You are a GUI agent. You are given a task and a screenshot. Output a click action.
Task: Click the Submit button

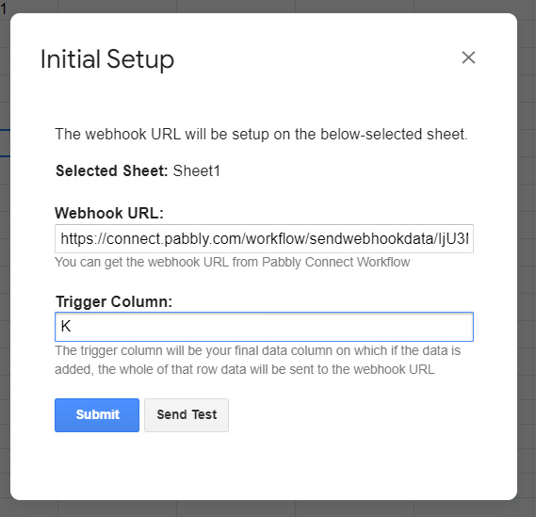pos(97,415)
